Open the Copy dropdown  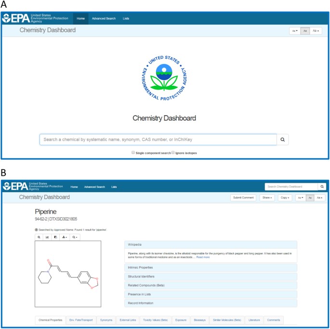(285, 197)
